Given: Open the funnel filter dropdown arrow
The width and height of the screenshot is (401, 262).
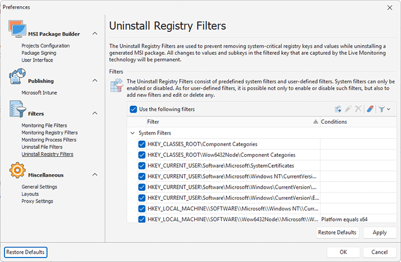Looking at the screenshot, I should coord(388,109).
